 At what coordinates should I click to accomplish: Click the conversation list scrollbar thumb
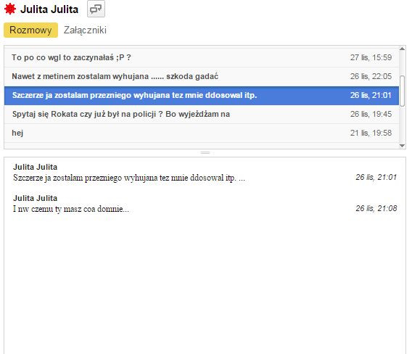402,91
